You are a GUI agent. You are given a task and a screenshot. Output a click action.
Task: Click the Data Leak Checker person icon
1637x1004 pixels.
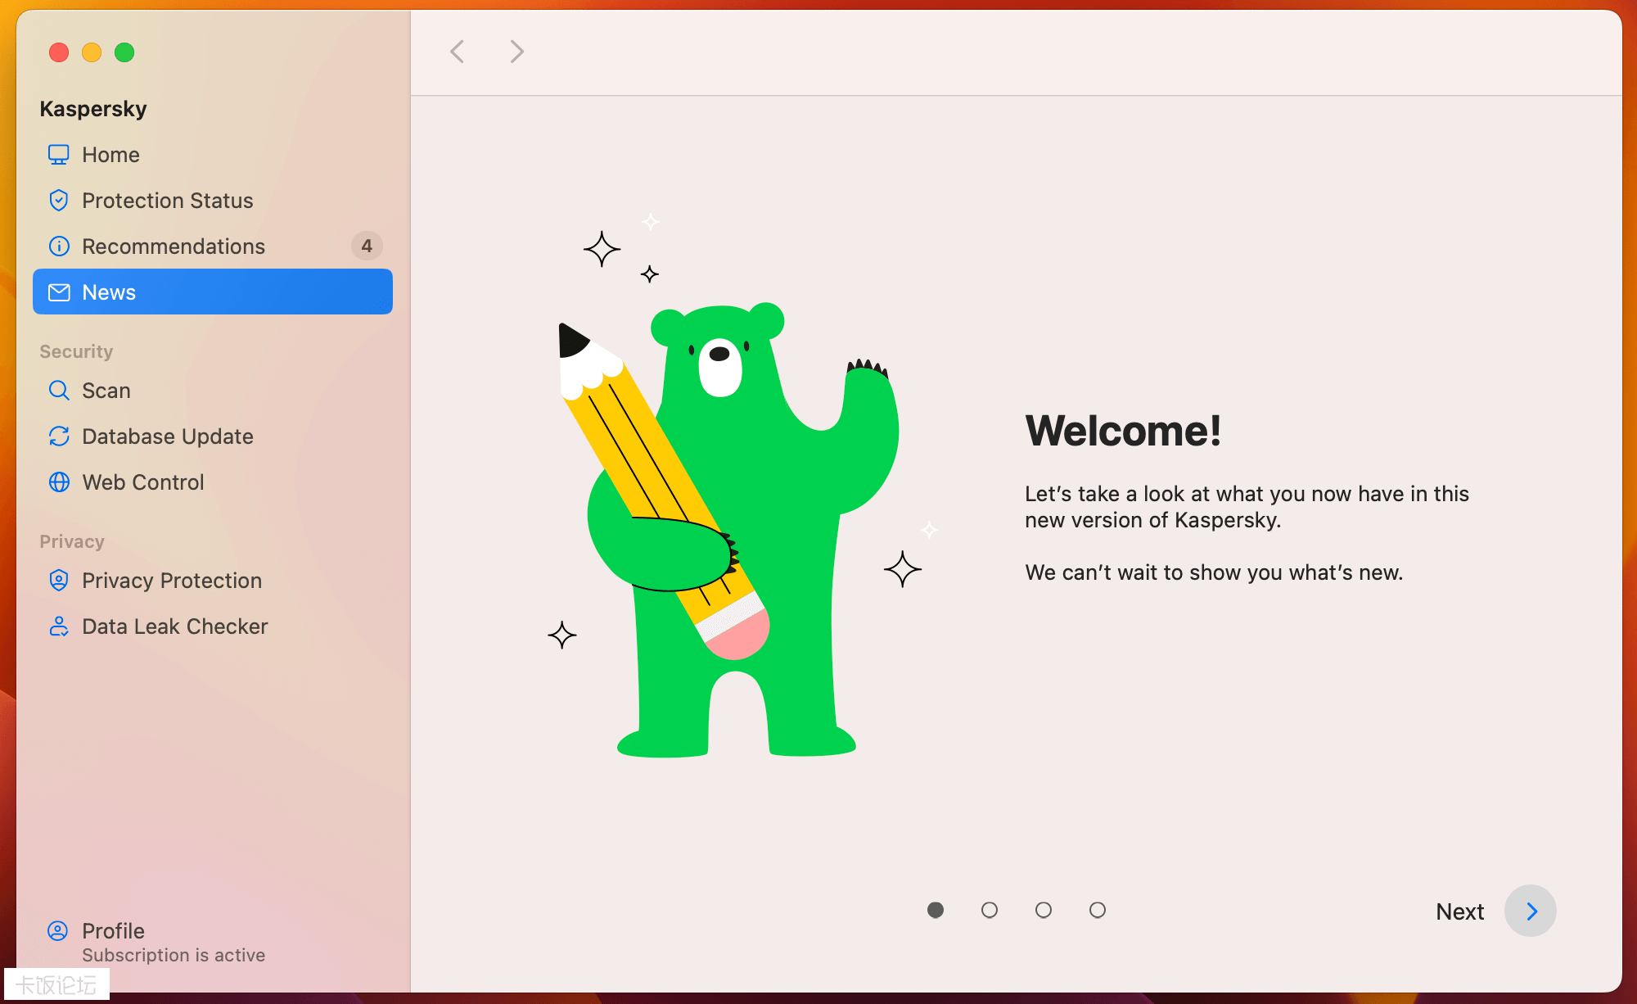pos(59,626)
